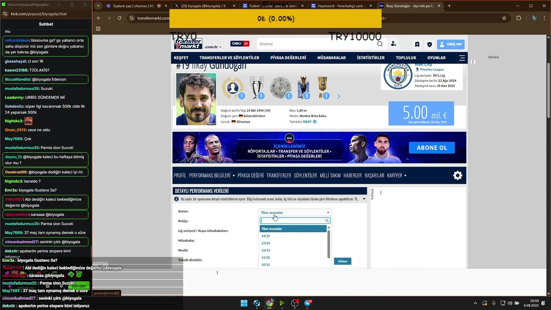
Task: Switch to the MİLLİ TAKIM tab
Action: (x=330, y=175)
